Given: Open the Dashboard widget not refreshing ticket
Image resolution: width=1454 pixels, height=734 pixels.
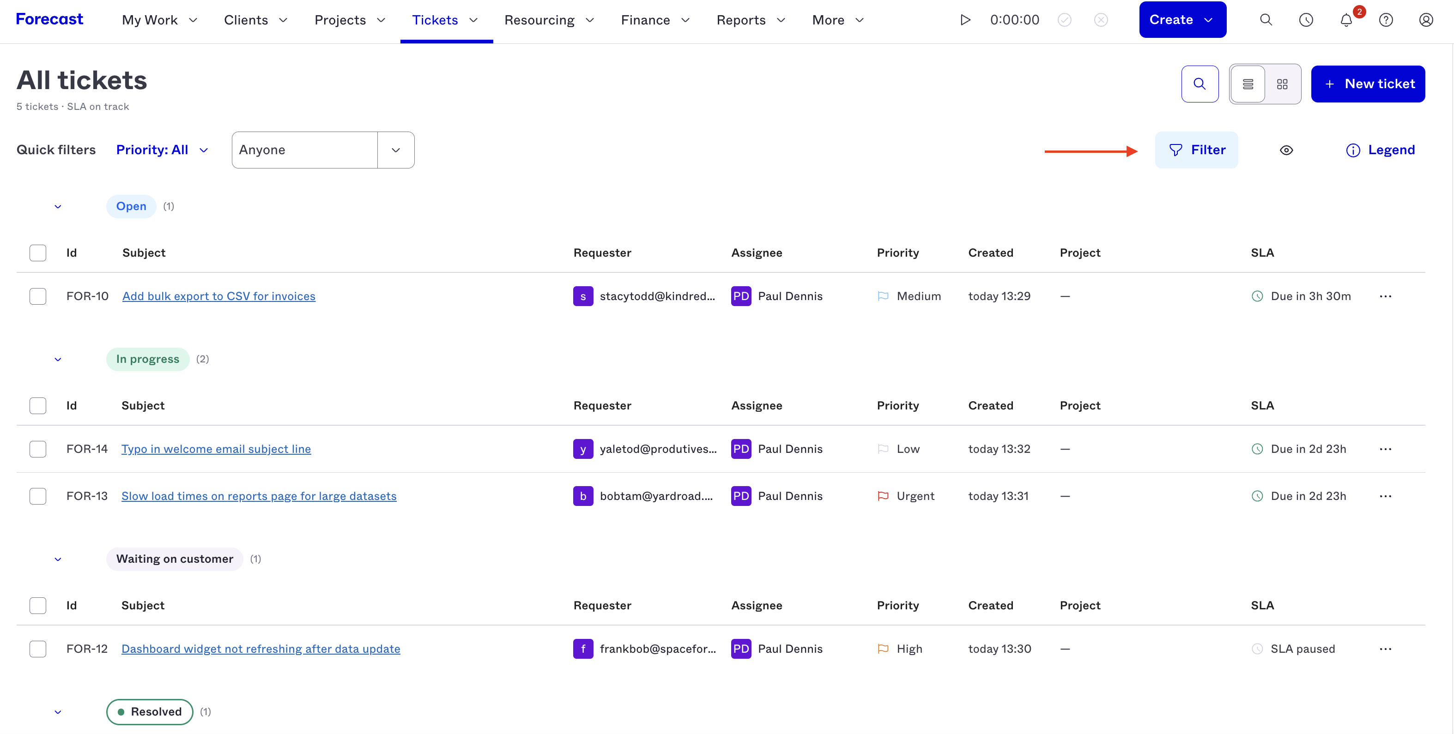Looking at the screenshot, I should pyautogui.click(x=261, y=649).
